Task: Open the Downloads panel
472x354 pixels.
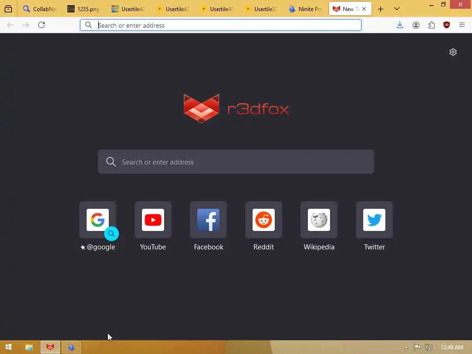Action: point(400,25)
